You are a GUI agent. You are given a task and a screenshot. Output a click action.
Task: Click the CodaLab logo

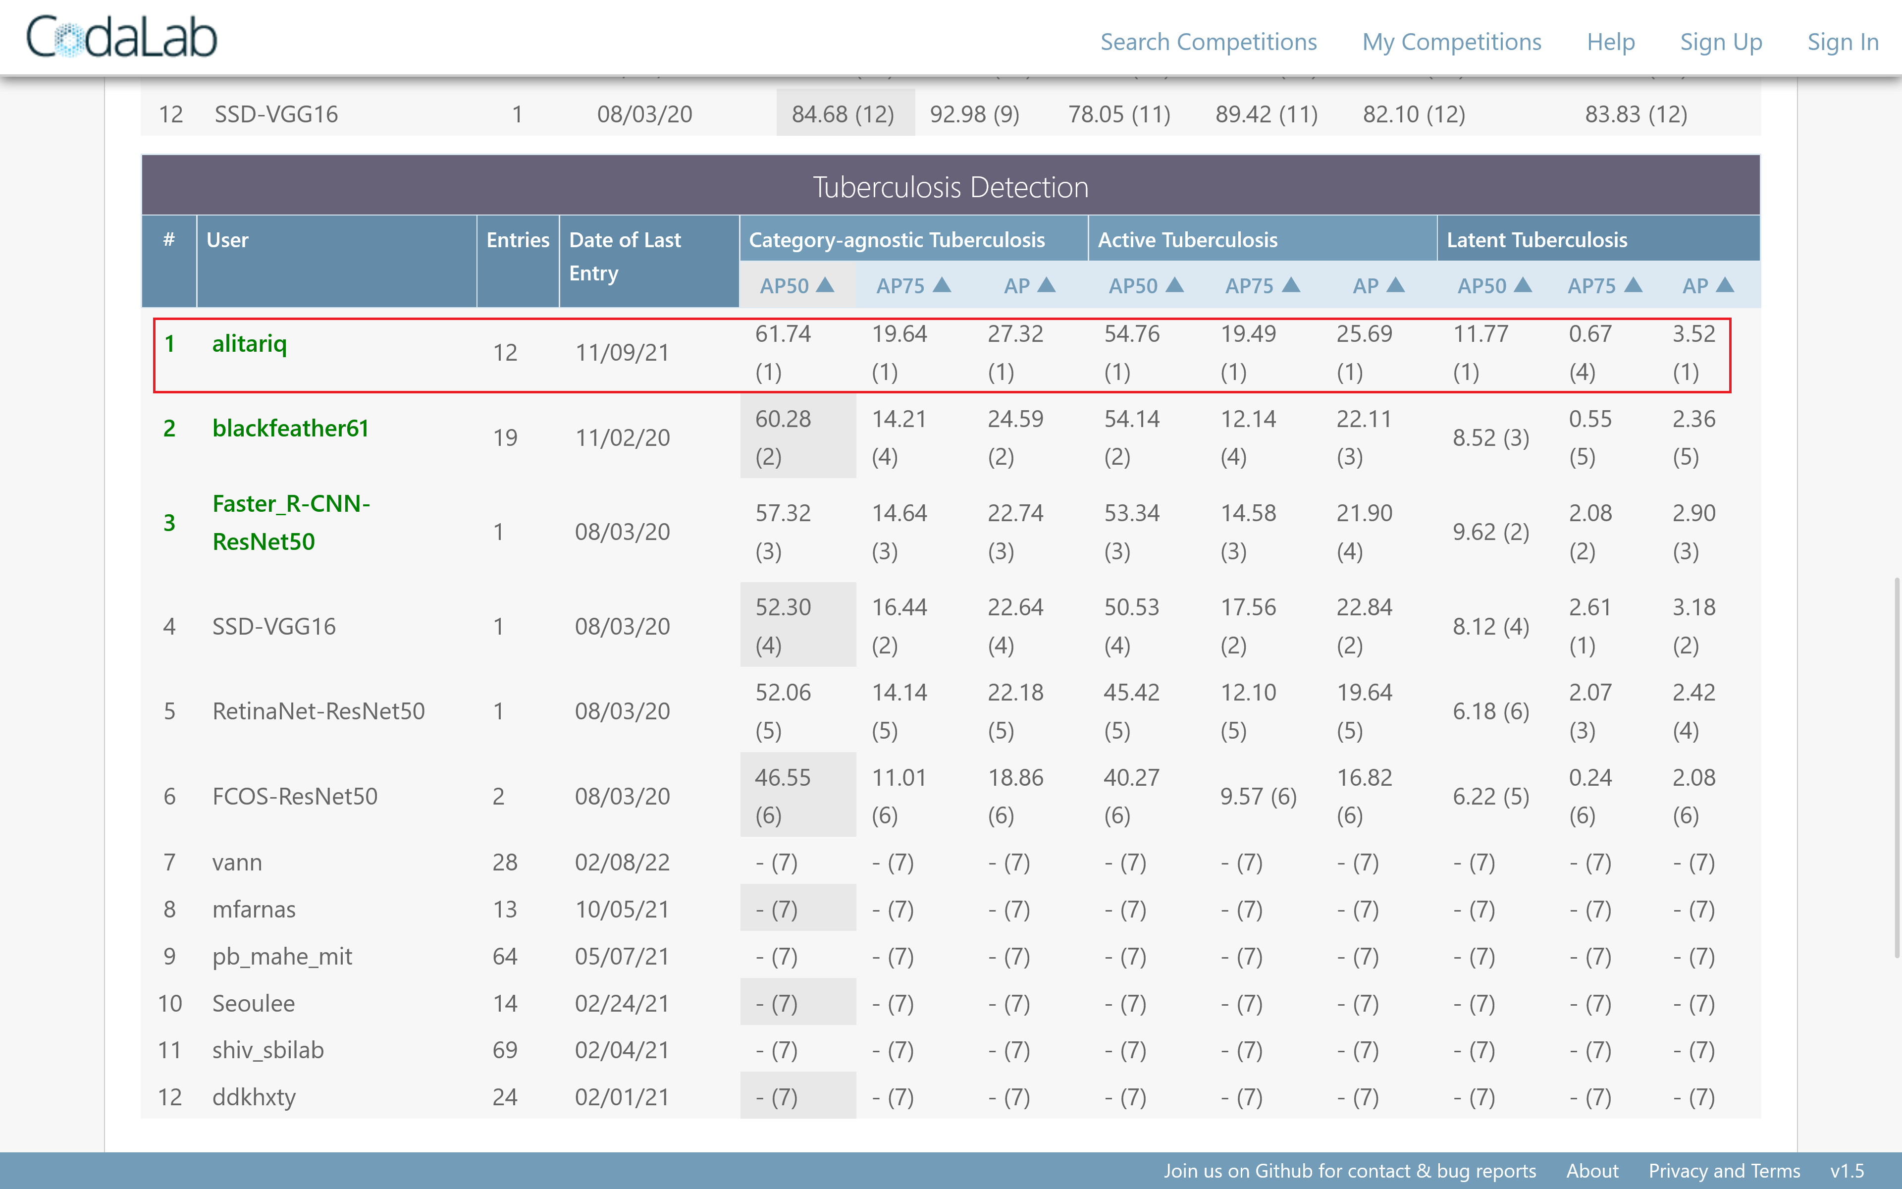click(122, 38)
